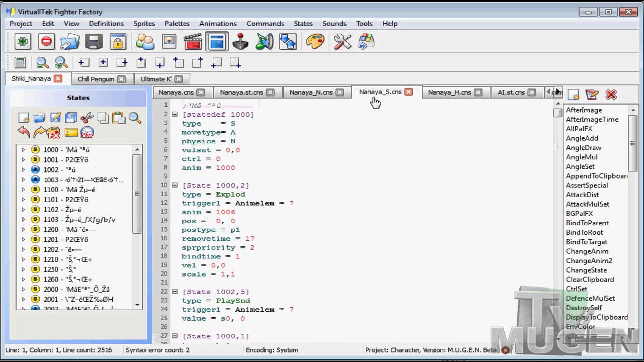Open the Project menu
This screenshot has width=644, height=362.
point(21,24)
